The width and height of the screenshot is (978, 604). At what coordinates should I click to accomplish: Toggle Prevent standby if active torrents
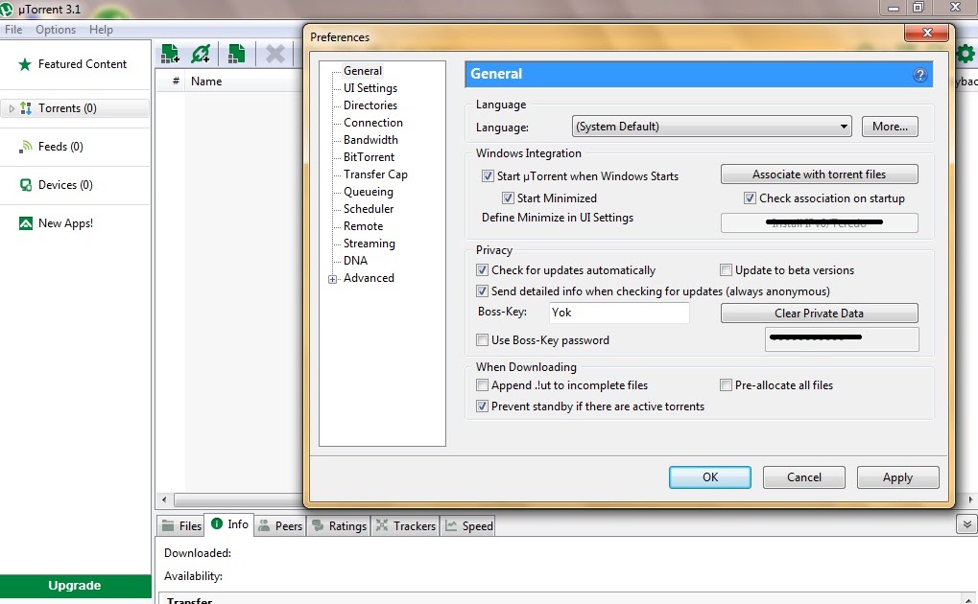coord(482,407)
